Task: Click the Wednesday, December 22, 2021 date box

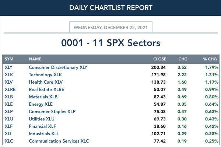Action: tap(111, 27)
